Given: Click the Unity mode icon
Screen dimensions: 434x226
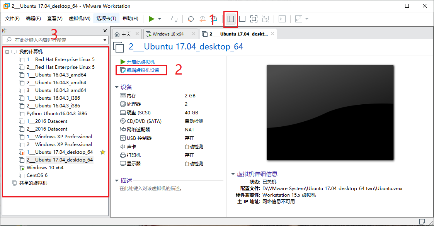Looking at the screenshot, I should [x=266, y=19].
